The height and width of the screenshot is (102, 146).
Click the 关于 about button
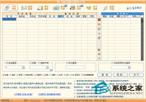136,75
